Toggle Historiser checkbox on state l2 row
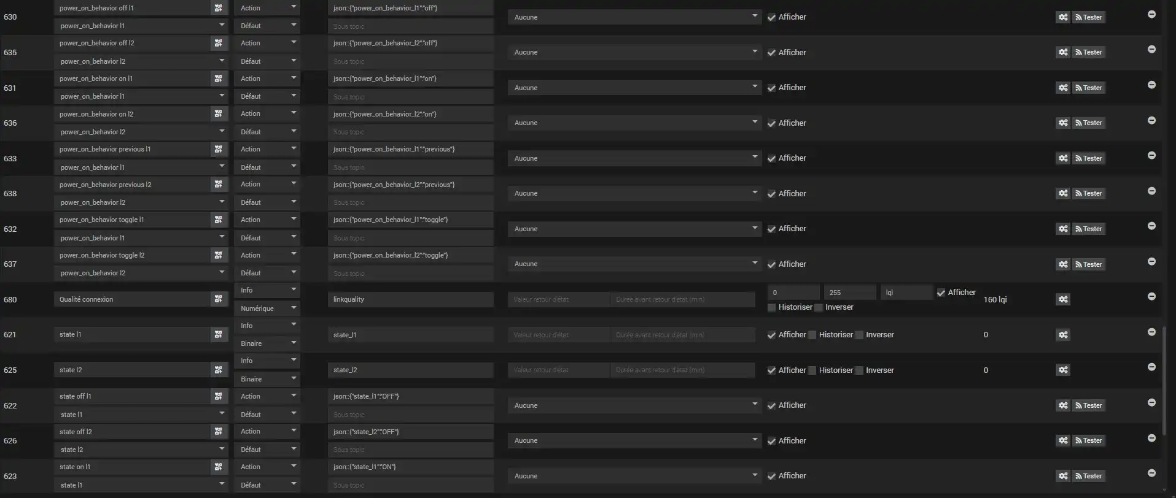Viewport: 1176px width, 498px height. [812, 370]
